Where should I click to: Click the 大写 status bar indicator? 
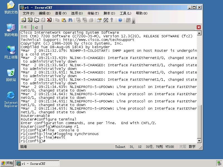coord(183,147)
